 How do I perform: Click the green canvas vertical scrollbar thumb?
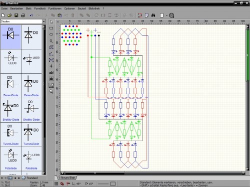(x=247, y=55)
